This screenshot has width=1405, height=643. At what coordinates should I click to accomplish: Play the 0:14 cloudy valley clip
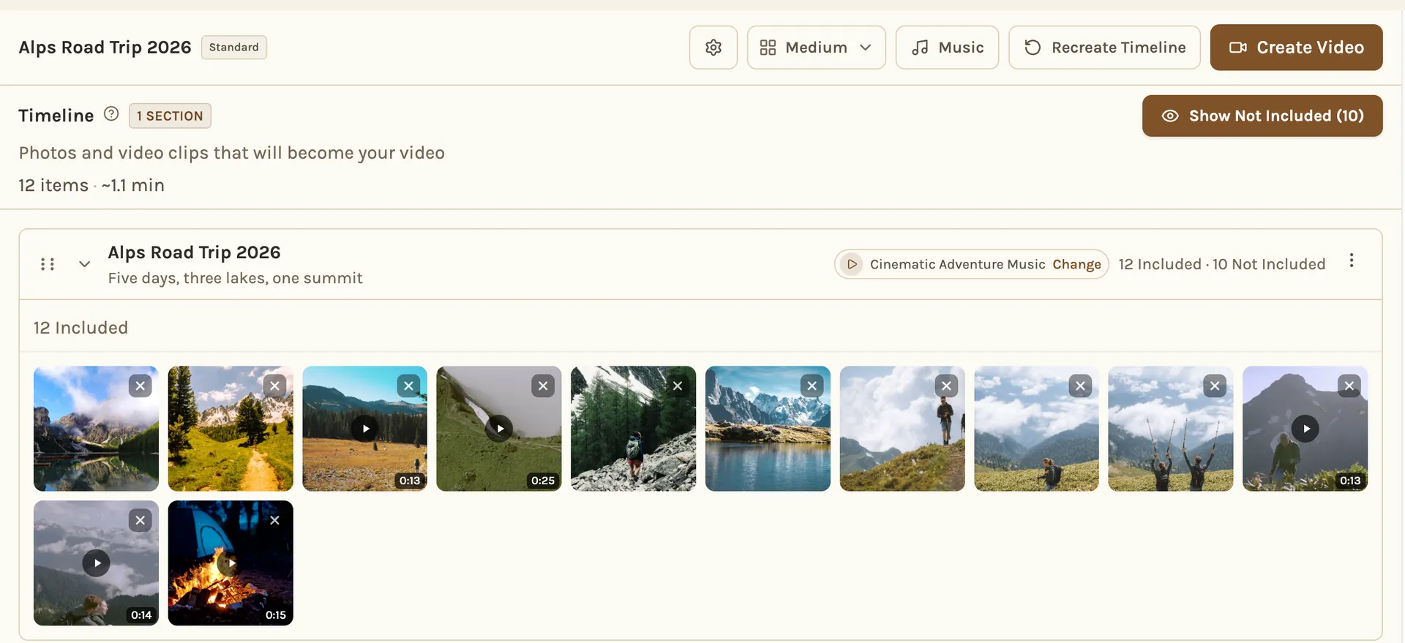point(97,563)
